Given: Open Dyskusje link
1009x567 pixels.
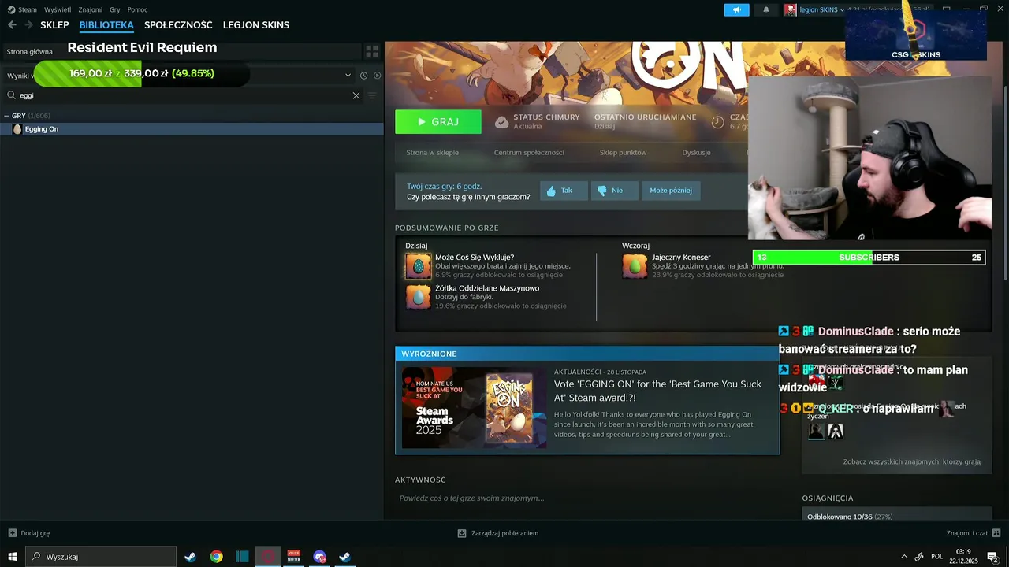Looking at the screenshot, I should [696, 153].
